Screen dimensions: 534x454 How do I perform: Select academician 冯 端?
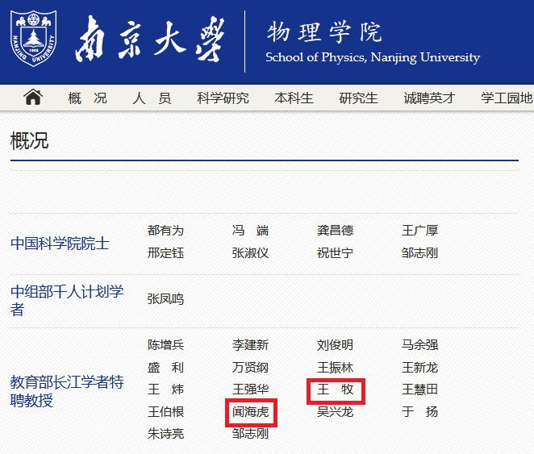pyautogui.click(x=250, y=231)
